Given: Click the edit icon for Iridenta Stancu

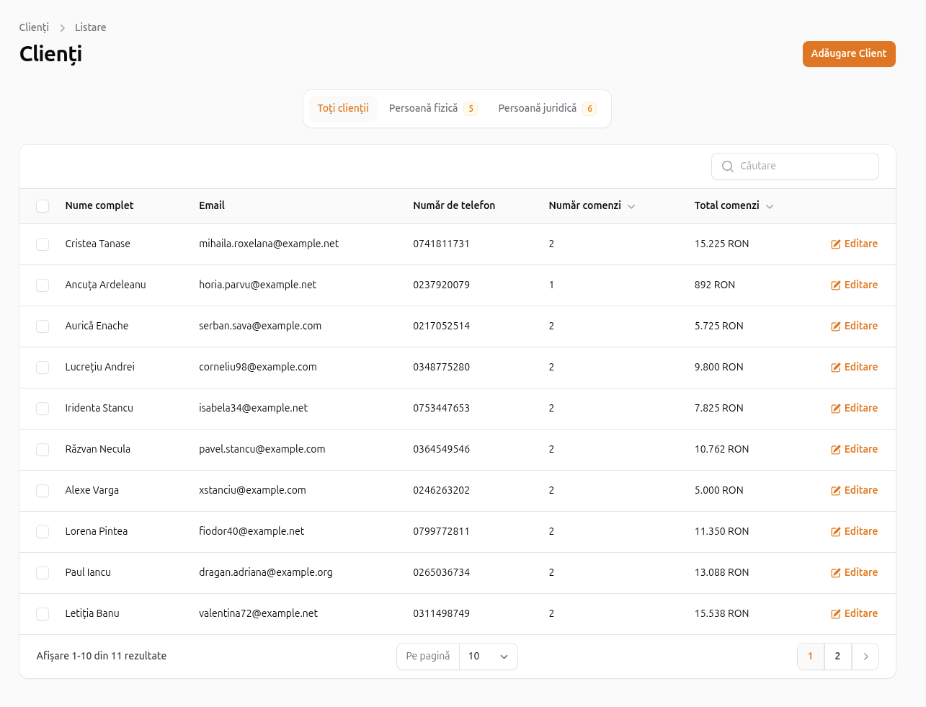Looking at the screenshot, I should click(836, 409).
